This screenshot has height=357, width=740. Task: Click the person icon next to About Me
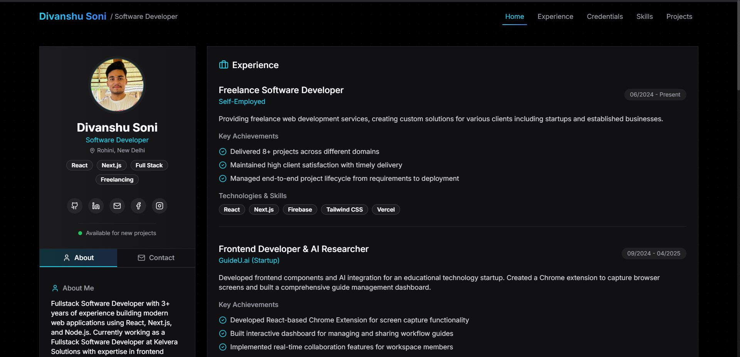55,288
